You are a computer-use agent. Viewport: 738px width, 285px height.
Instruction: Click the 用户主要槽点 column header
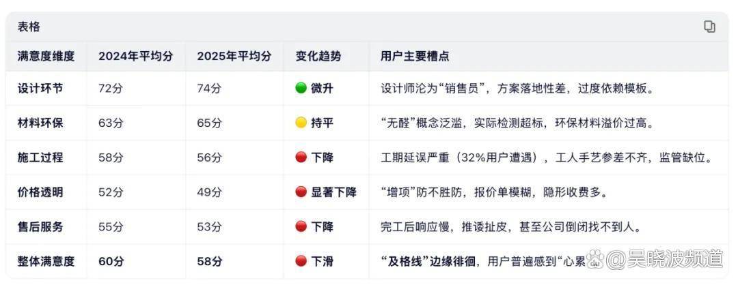tap(415, 57)
